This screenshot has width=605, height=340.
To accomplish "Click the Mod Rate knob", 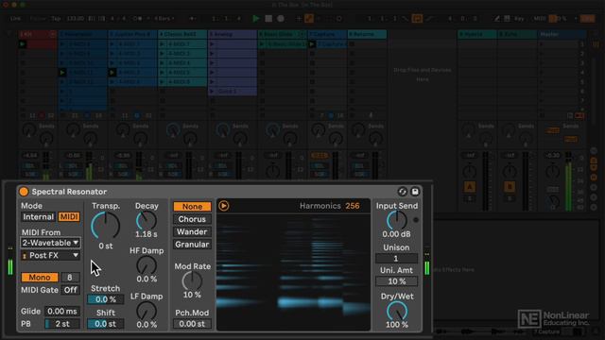I will (192, 281).
